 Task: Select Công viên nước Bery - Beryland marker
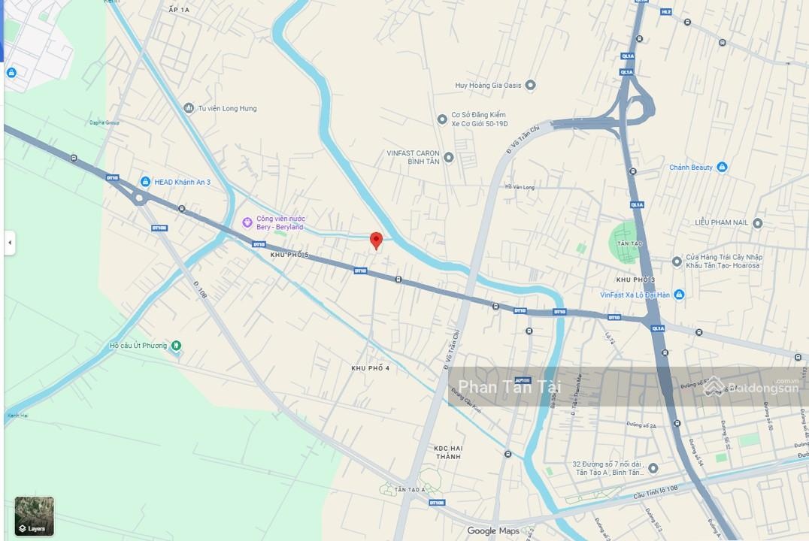pos(247,222)
